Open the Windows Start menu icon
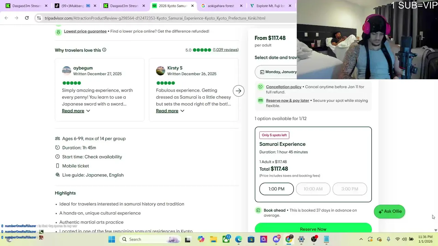 pos(112,239)
